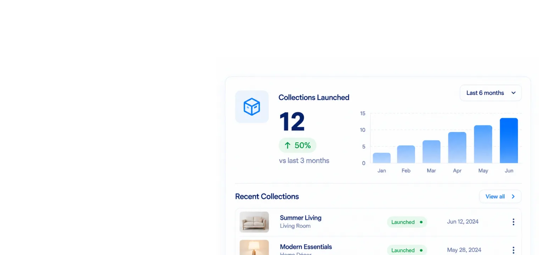Click the May bar in the chart
Screen dimensions: 539x255
(x=483, y=144)
